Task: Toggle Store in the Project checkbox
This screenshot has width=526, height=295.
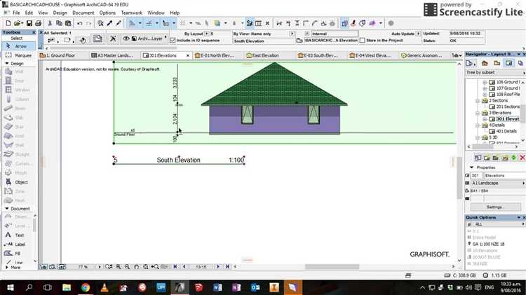Action: pyautogui.click(x=363, y=40)
